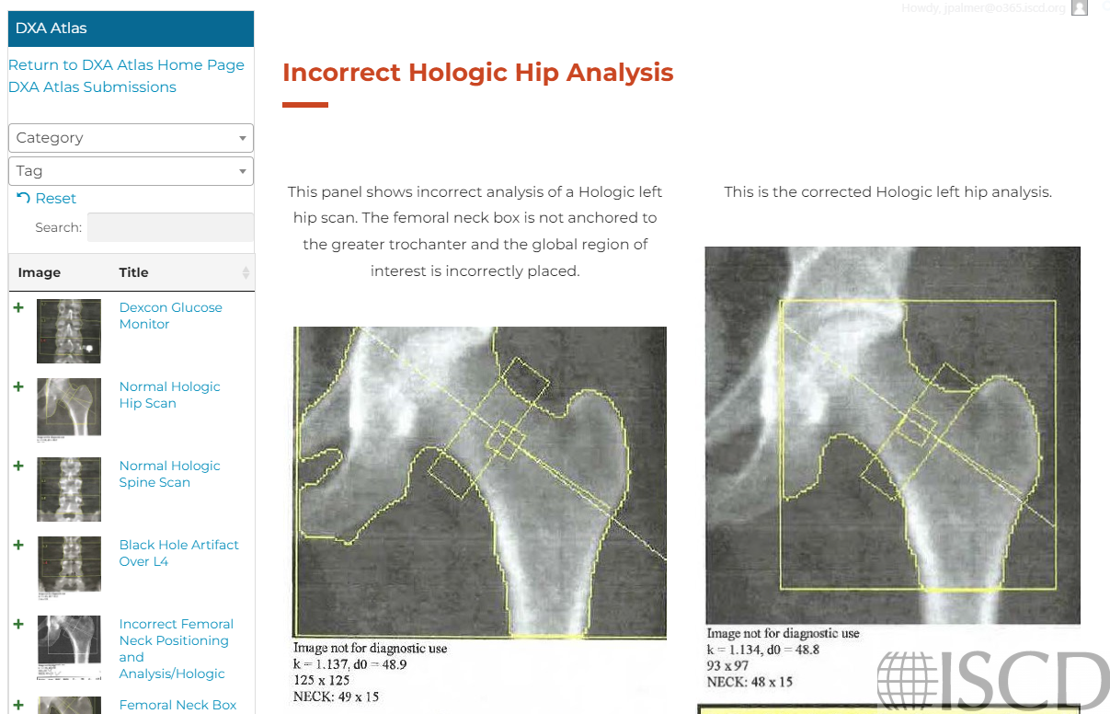Viewport: 1110px width, 714px height.
Task: Expand the Dexcon Glucose Monitor row
Action: tap(18, 307)
